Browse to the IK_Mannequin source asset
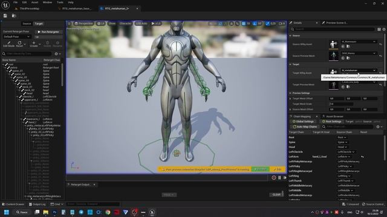387x217 pixels. pos(348,46)
